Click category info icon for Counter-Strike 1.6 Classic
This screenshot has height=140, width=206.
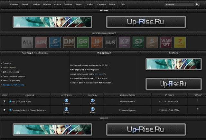tap(66, 109)
